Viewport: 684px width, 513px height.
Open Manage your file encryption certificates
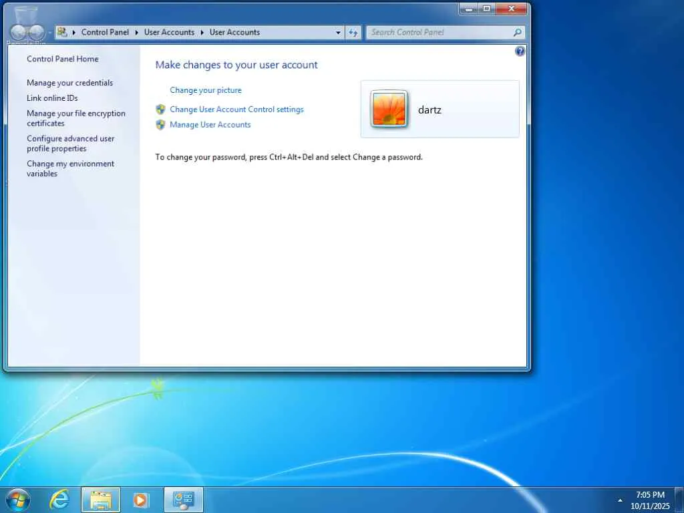76,118
